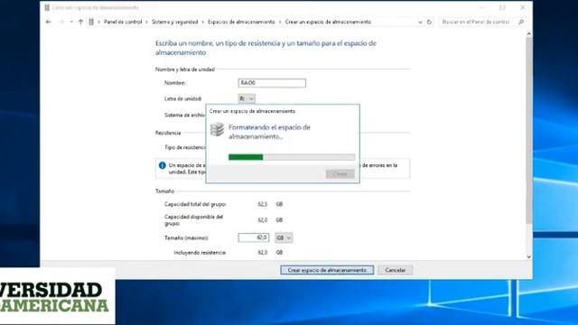Go to Espacios de almacenamiento breadcrumb

point(241,22)
